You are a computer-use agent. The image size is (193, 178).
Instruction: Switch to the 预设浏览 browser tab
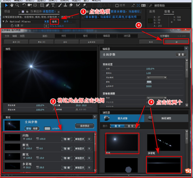[166, 118]
